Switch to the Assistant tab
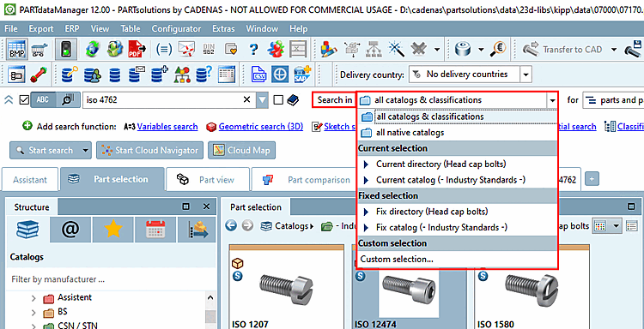 (x=30, y=180)
